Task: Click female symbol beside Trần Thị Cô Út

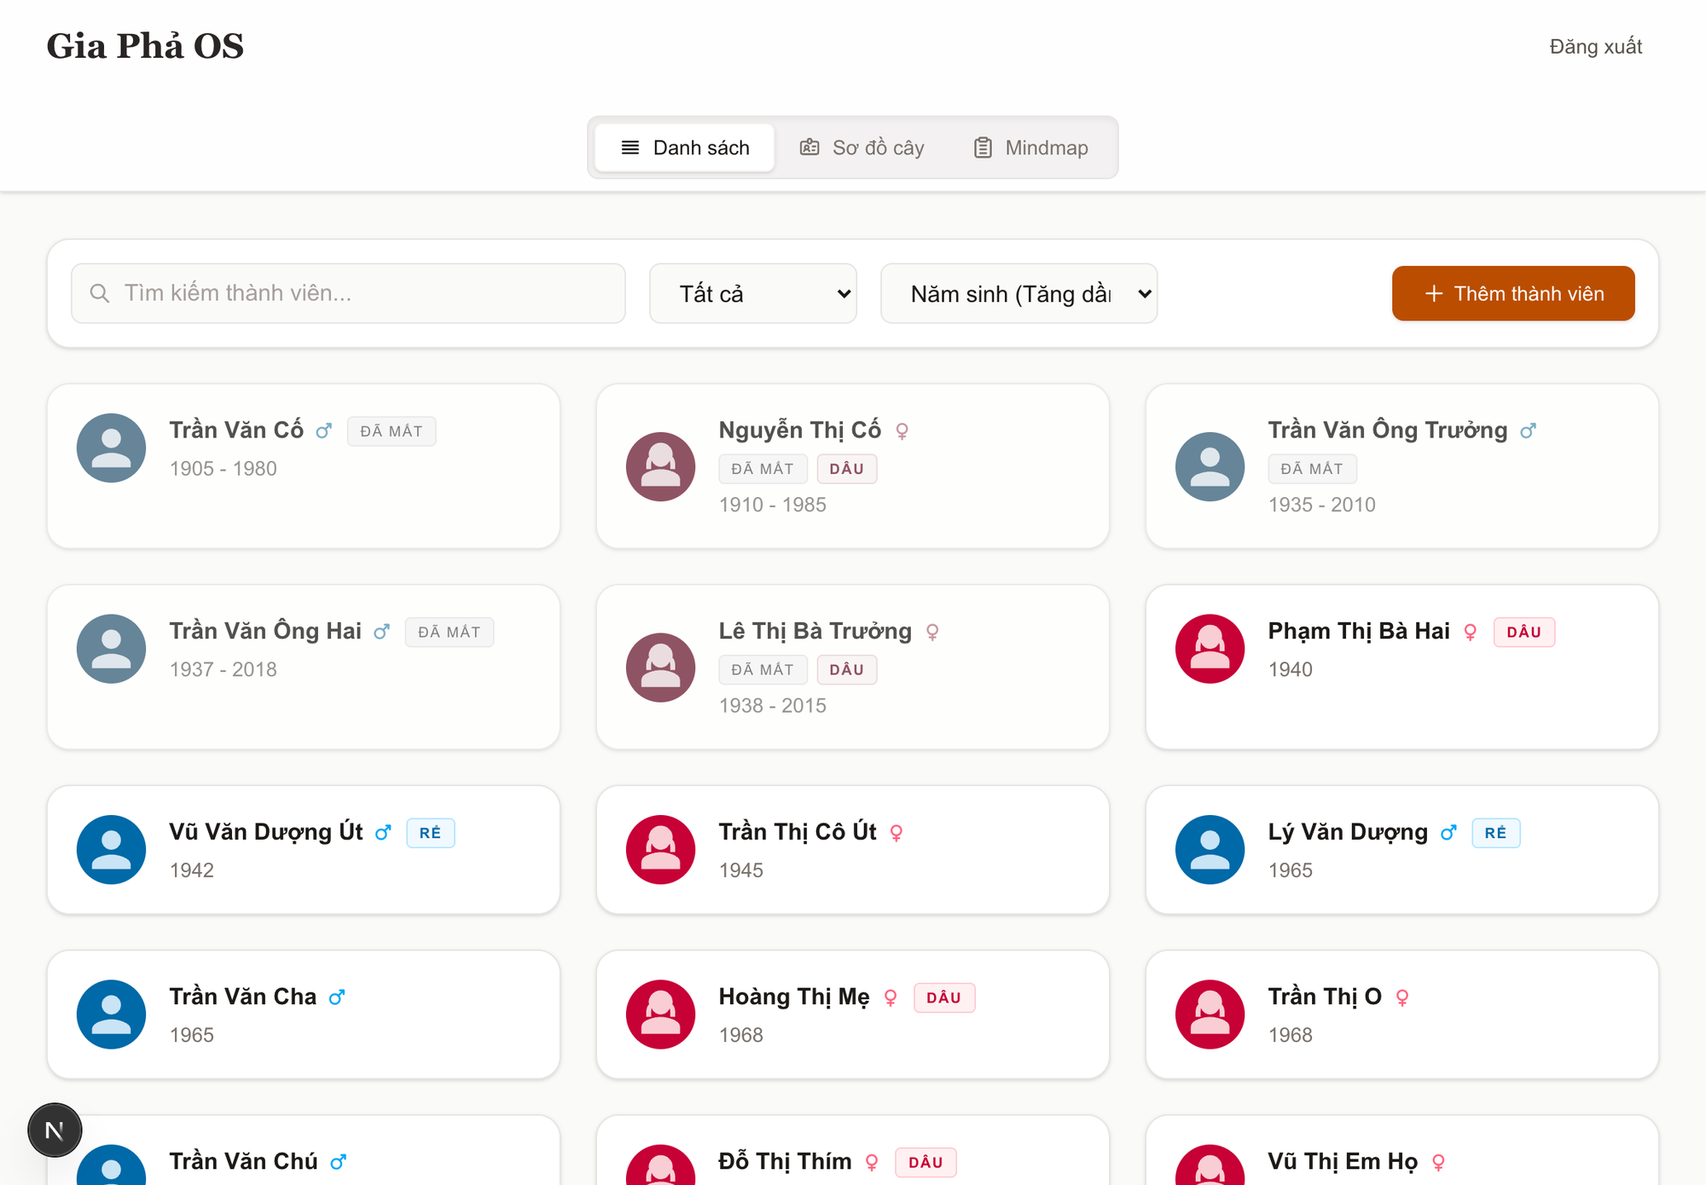Action: point(896,833)
